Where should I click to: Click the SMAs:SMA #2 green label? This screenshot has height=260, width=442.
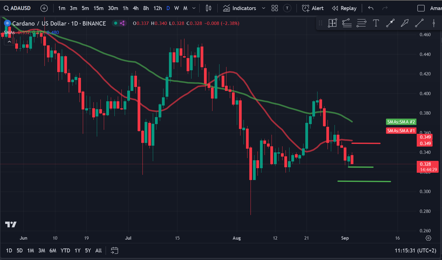pyautogui.click(x=401, y=122)
